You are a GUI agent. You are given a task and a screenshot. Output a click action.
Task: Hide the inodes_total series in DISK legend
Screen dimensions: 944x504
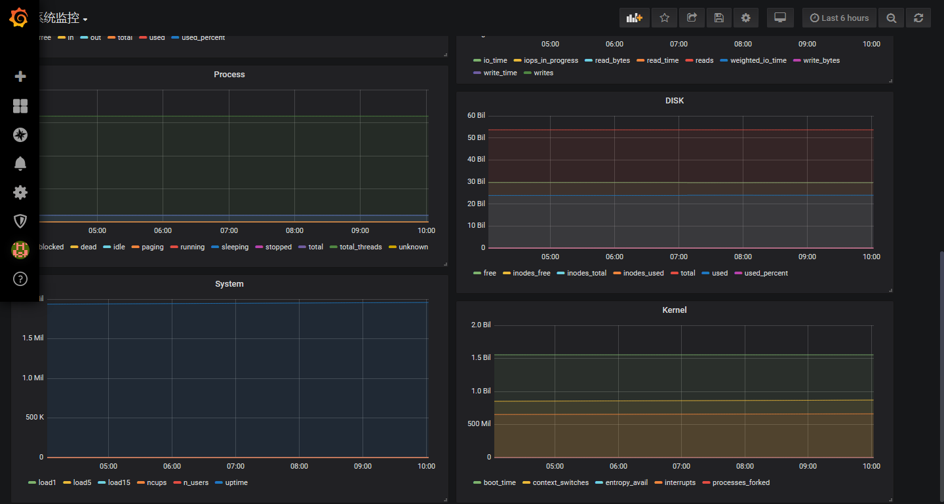(x=585, y=273)
